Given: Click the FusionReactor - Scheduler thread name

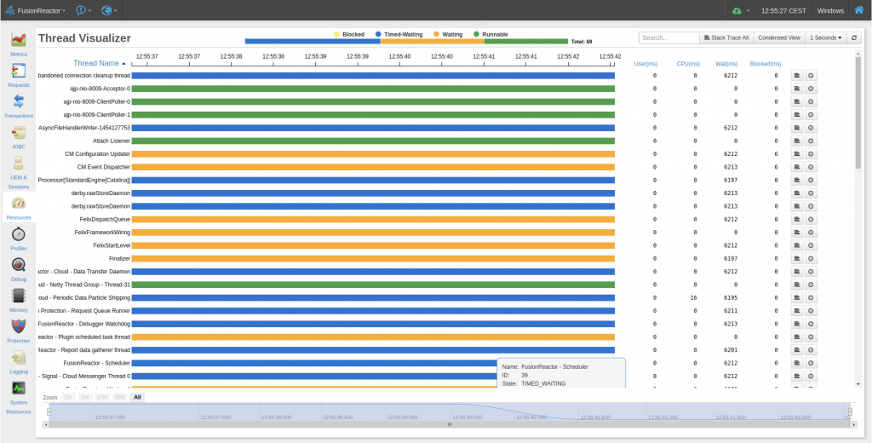Looking at the screenshot, I should click(x=97, y=363).
